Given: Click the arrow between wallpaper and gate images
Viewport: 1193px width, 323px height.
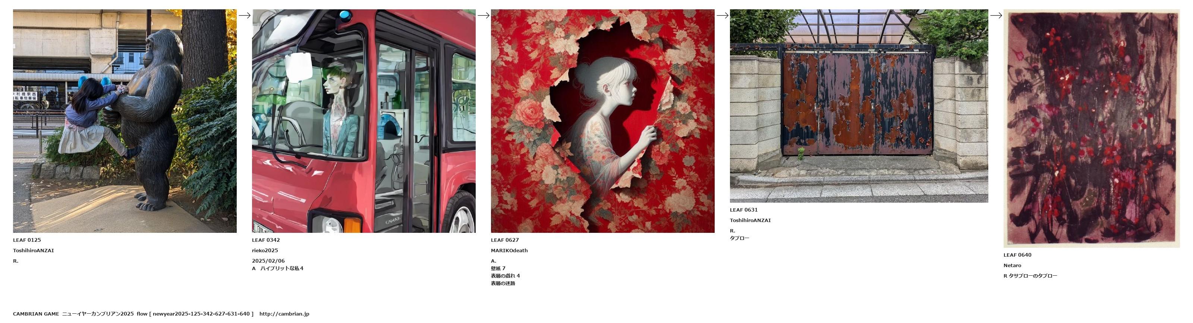Looking at the screenshot, I should (x=723, y=15).
